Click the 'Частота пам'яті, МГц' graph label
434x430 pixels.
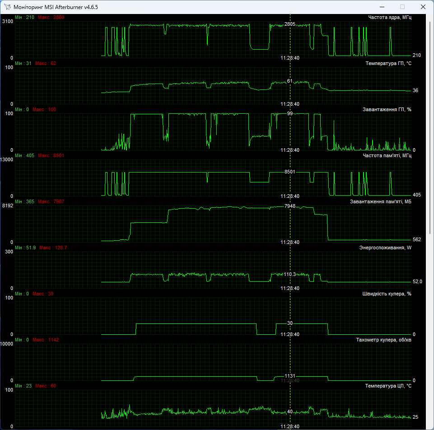point(387,156)
